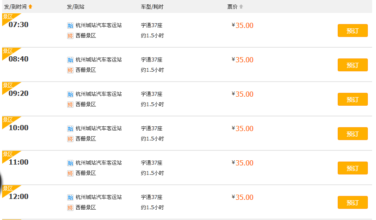
Task: Sort by departure time using the orange arrow
Action: pos(30,6)
